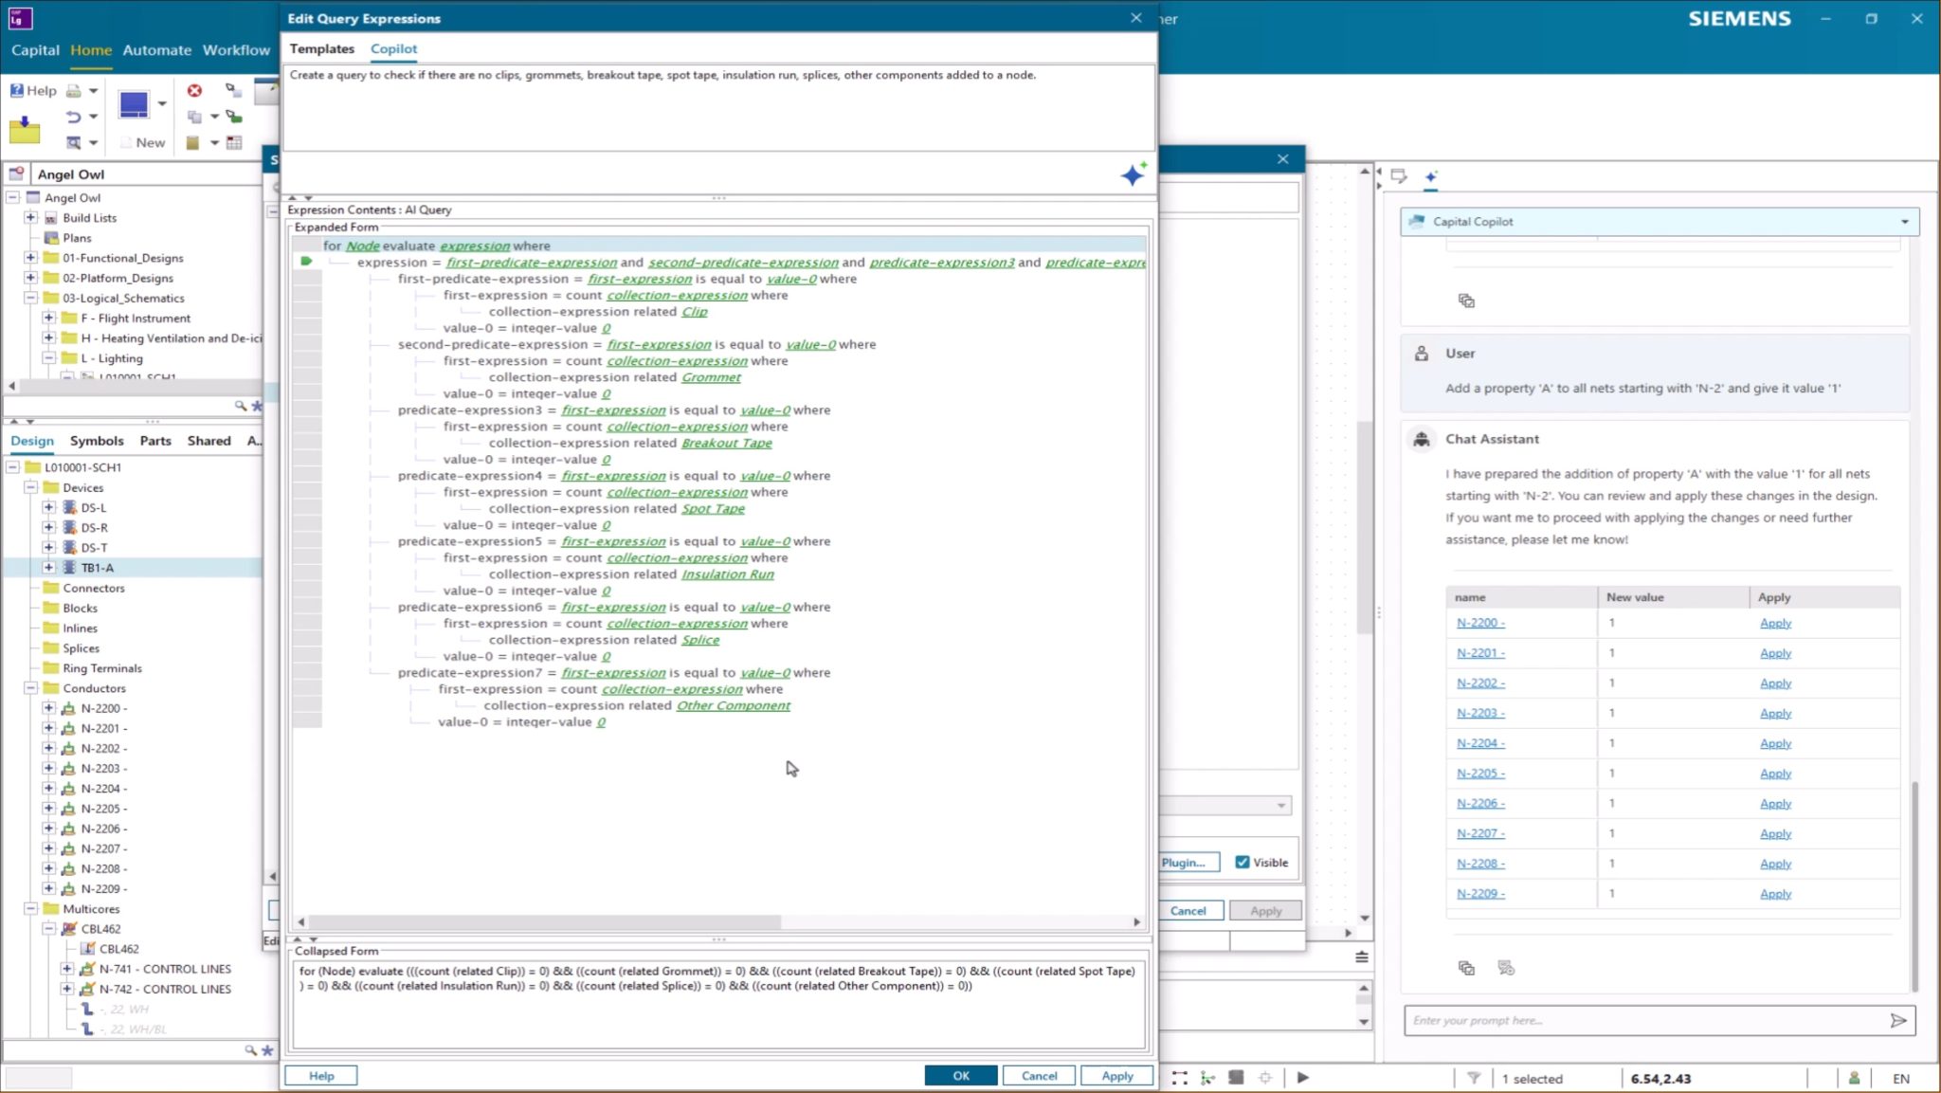This screenshot has height=1093, width=1941.
Task: Click the Node link in expression
Action: coord(362,246)
